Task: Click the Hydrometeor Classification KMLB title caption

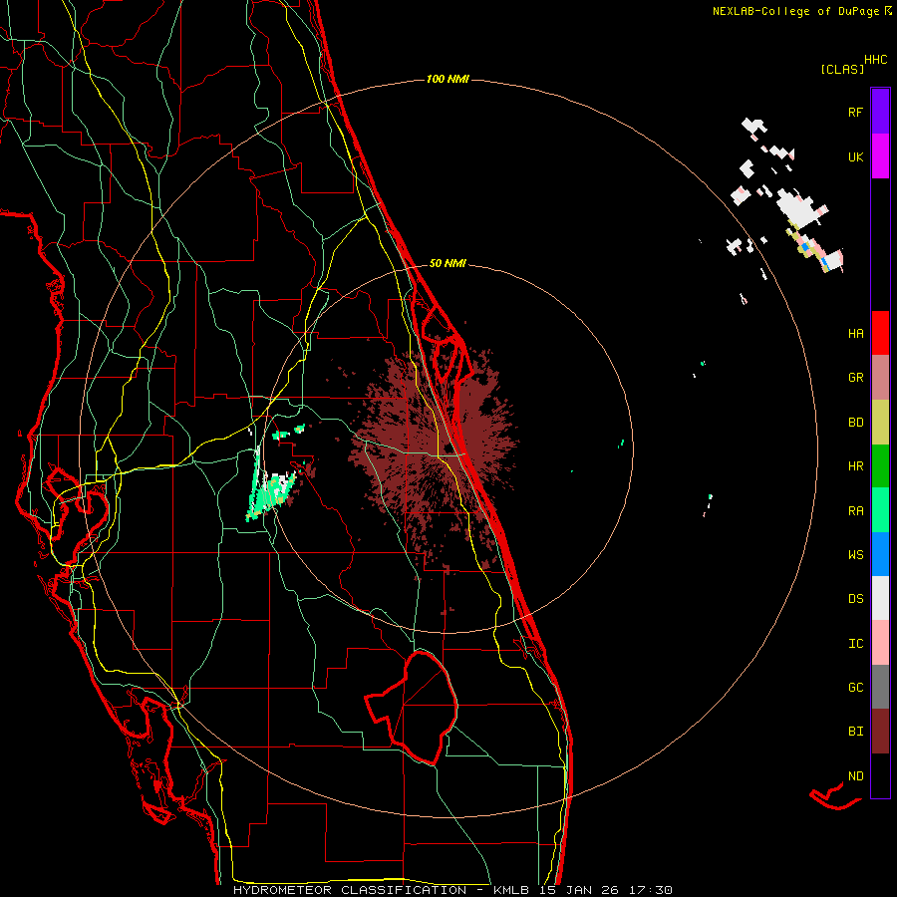Action: coord(452,890)
